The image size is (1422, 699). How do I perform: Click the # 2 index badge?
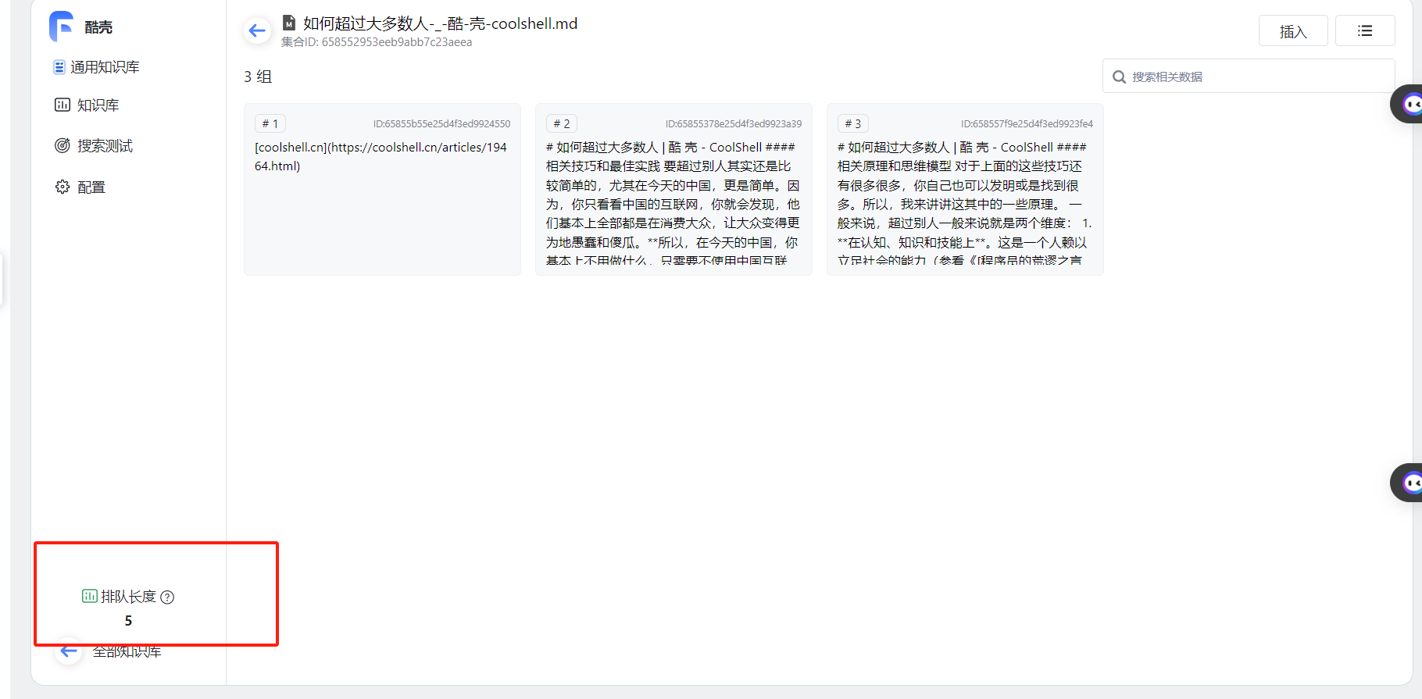click(562, 124)
